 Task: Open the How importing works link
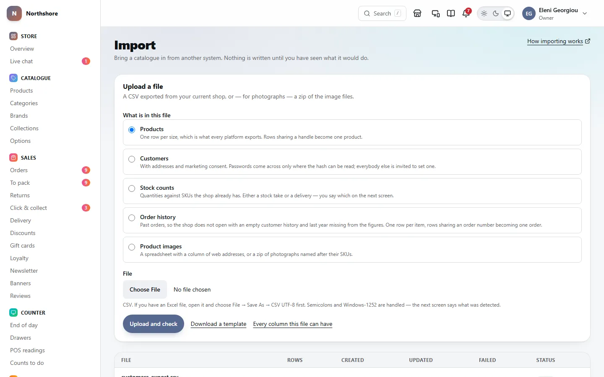(x=559, y=41)
